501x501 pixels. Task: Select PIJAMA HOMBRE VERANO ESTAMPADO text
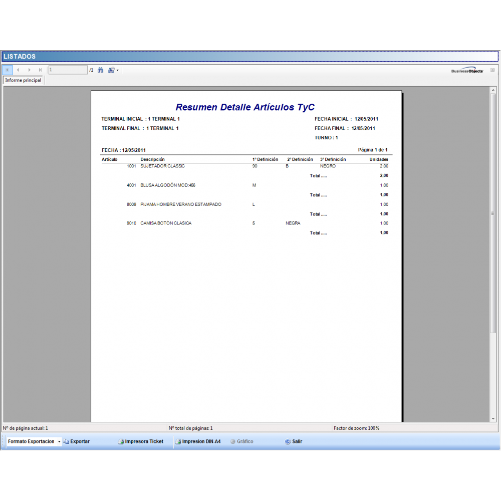coord(181,204)
